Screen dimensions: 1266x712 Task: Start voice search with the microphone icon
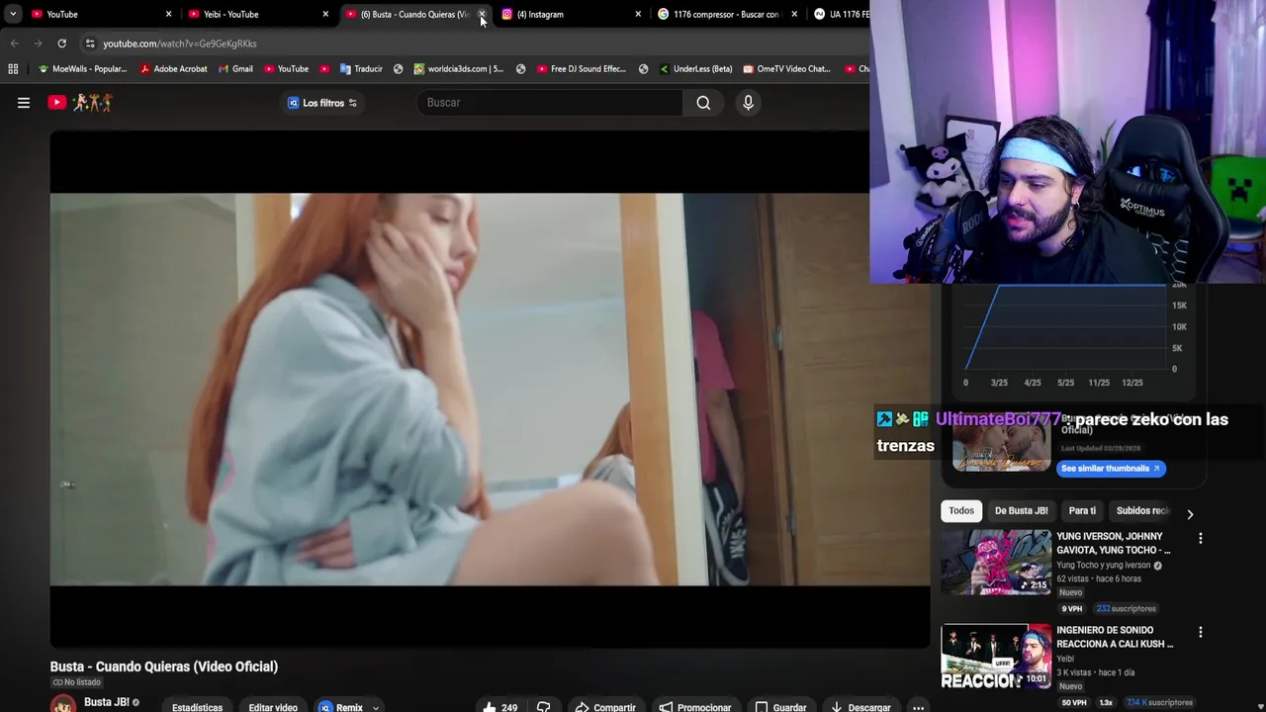pos(748,102)
